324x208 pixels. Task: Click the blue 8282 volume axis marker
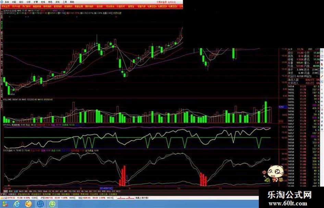pos(283,107)
